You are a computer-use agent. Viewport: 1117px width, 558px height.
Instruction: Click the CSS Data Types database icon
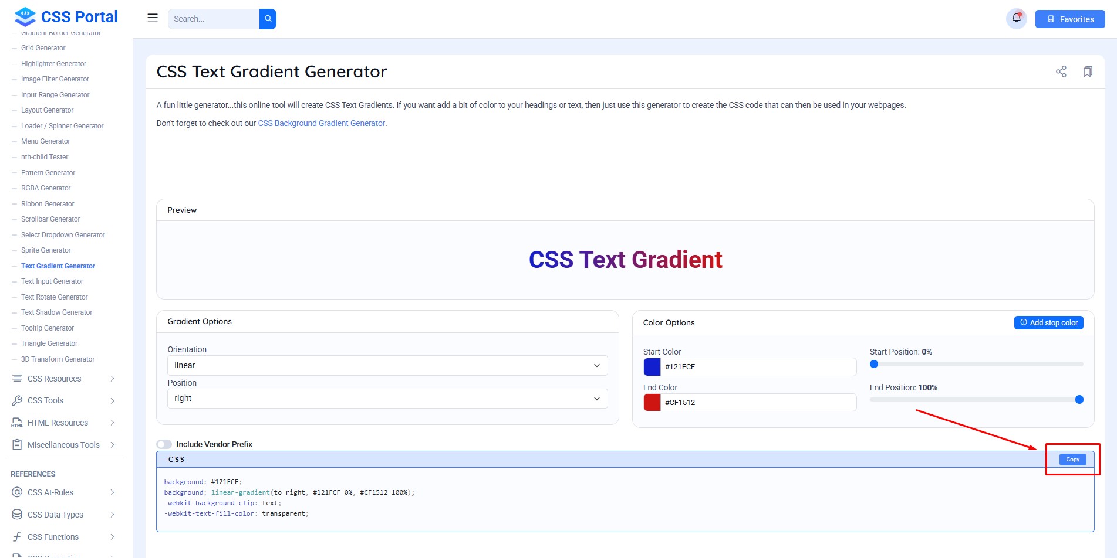(x=17, y=515)
